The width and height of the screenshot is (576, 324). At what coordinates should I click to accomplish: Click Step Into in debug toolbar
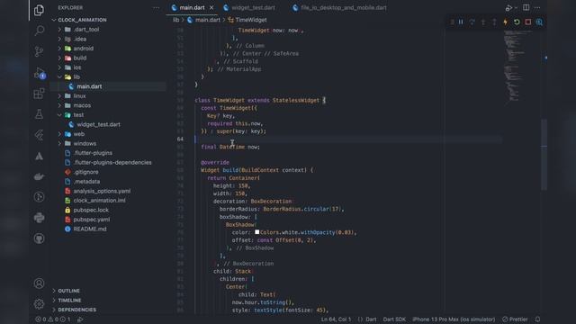click(483, 22)
